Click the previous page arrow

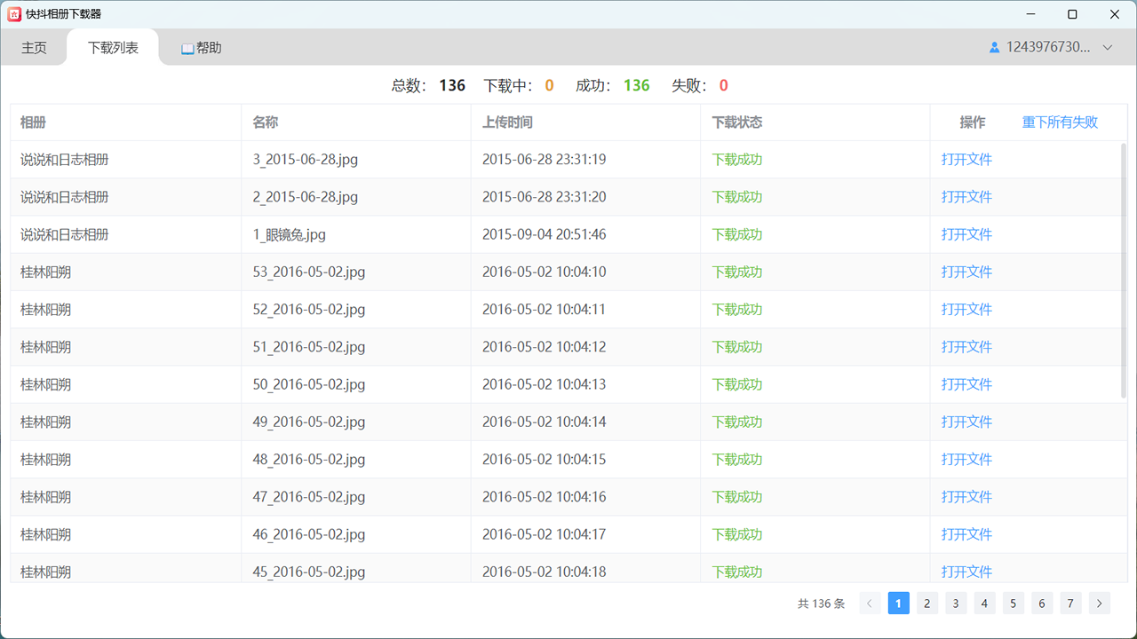click(871, 603)
